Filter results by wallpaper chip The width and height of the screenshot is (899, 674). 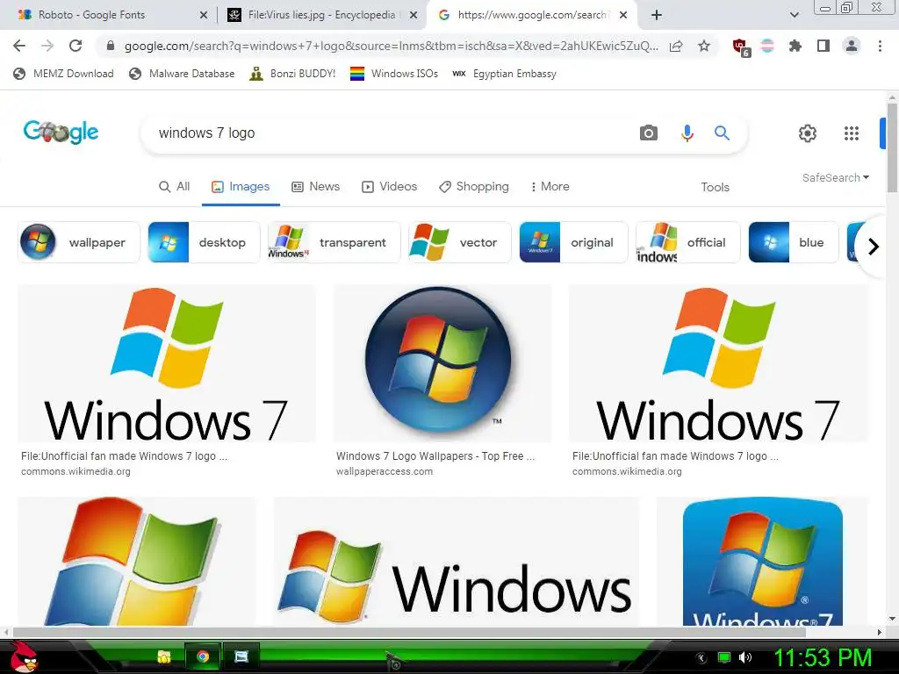[x=78, y=242]
